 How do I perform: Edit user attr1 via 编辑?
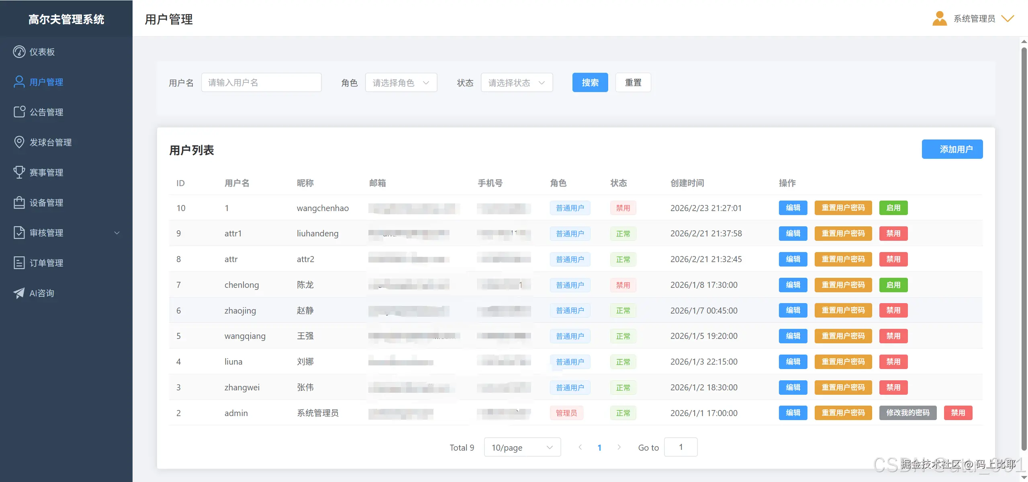(793, 234)
